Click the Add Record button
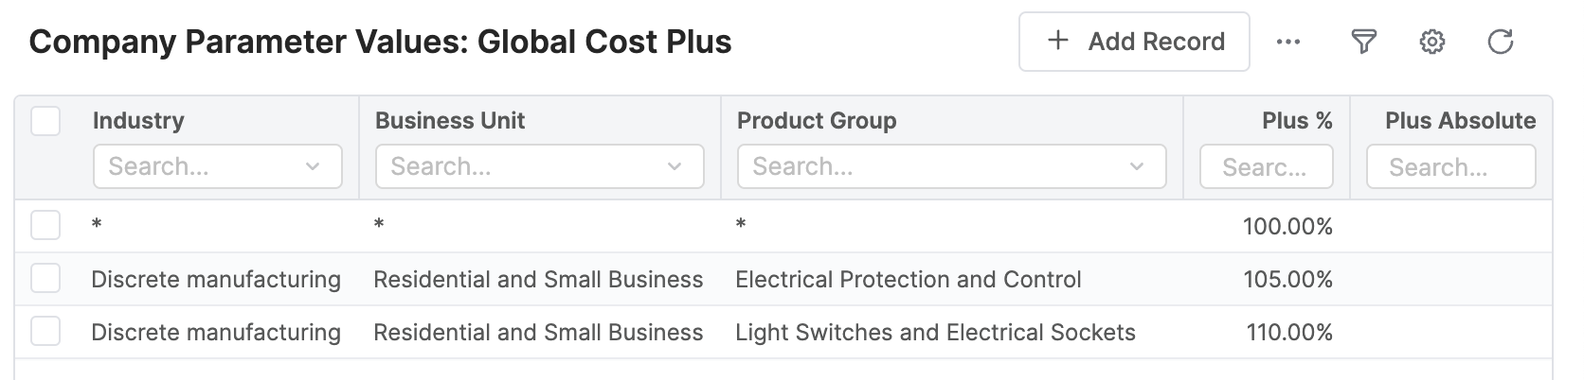1584x380 pixels. [1134, 42]
